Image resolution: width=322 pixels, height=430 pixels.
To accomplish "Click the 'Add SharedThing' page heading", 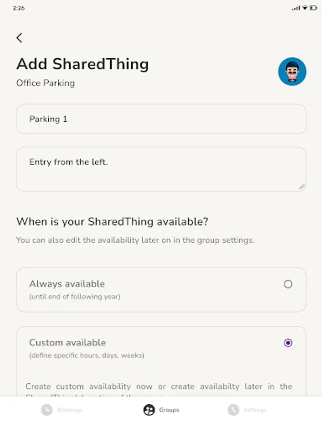I will point(83,64).
